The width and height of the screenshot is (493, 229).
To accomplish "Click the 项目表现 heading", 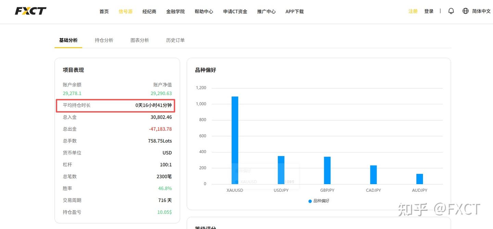I will (73, 70).
